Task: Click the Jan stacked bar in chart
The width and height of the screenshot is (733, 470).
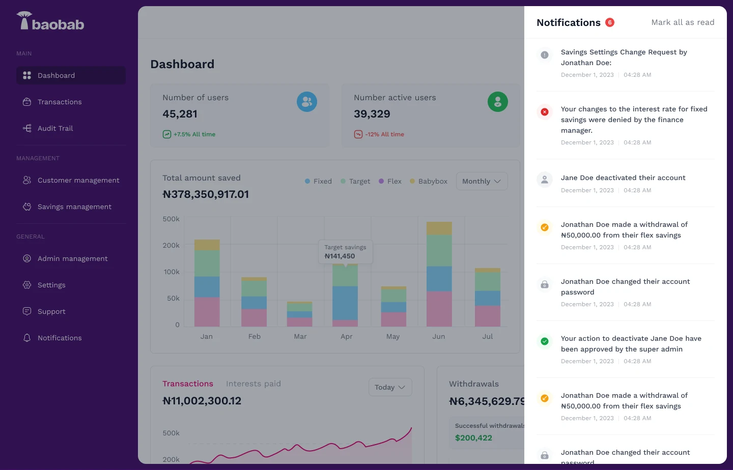Action: pyautogui.click(x=207, y=283)
